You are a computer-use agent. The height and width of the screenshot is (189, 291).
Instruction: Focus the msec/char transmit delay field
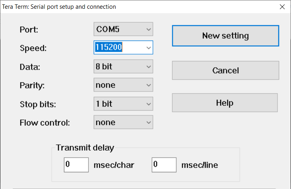(76, 165)
